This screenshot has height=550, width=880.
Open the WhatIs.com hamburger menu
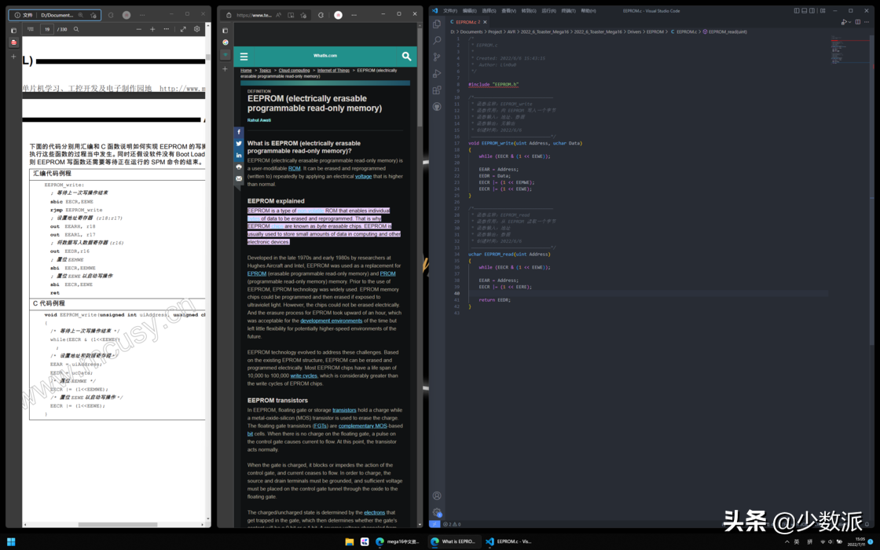[244, 57]
